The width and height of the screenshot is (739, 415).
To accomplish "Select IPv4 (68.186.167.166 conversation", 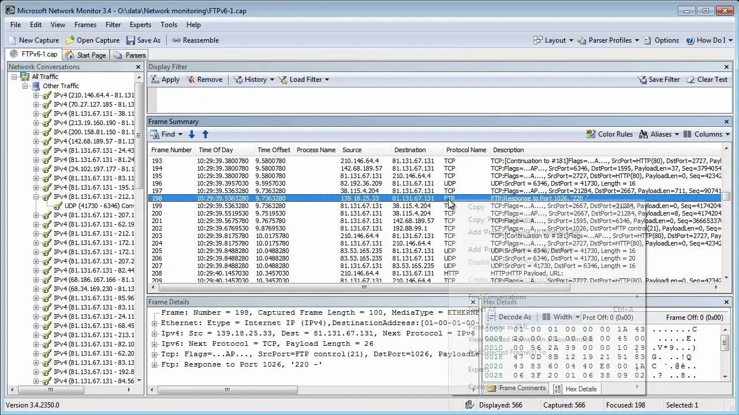I will (94, 280).
